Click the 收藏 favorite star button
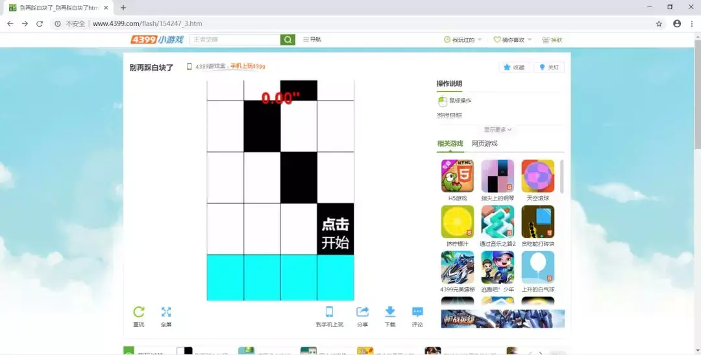 click(x=515, y=67)
